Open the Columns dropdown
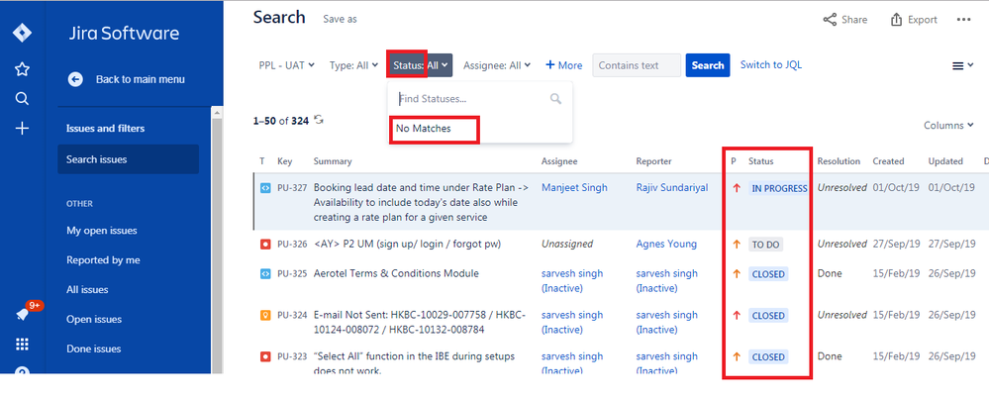Viewport: 989px width, 399px height. point(948,126)
